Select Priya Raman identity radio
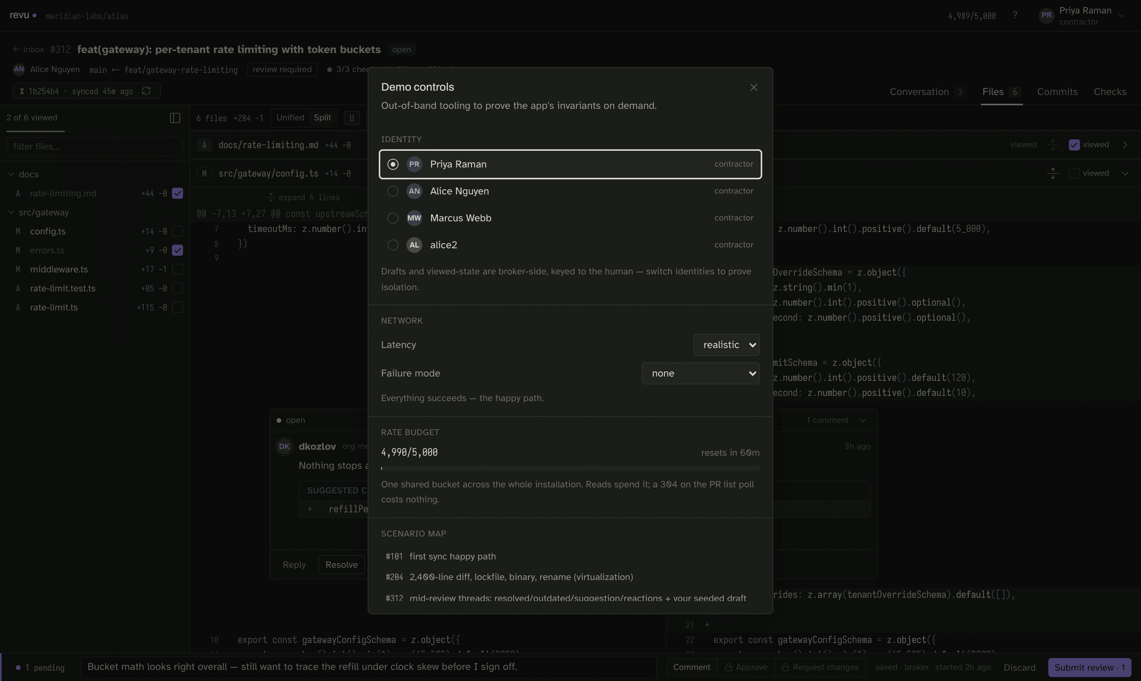The height and width of the screenshot is (681, 1141). tap(393, 164)
